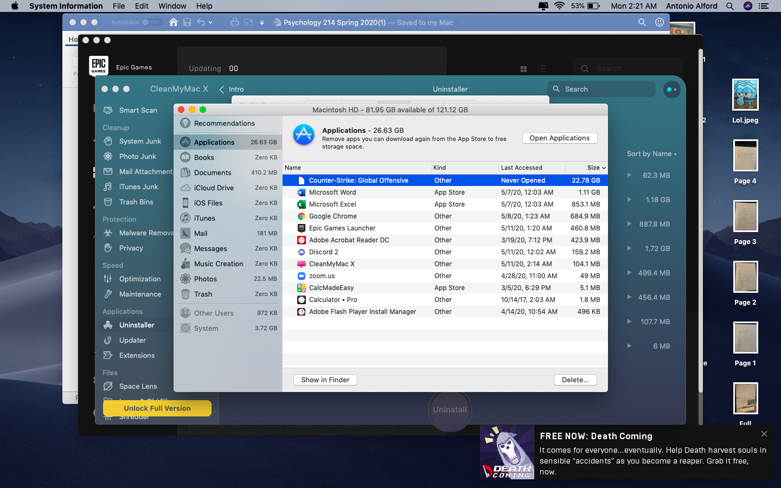Select Messages category in storage sidebar
This screenshot has width=781, height=488.
[x=228, y=248]
